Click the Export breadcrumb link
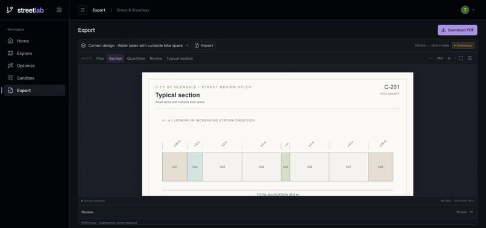This screenshot has width=486, height=228. pos(99,10)
